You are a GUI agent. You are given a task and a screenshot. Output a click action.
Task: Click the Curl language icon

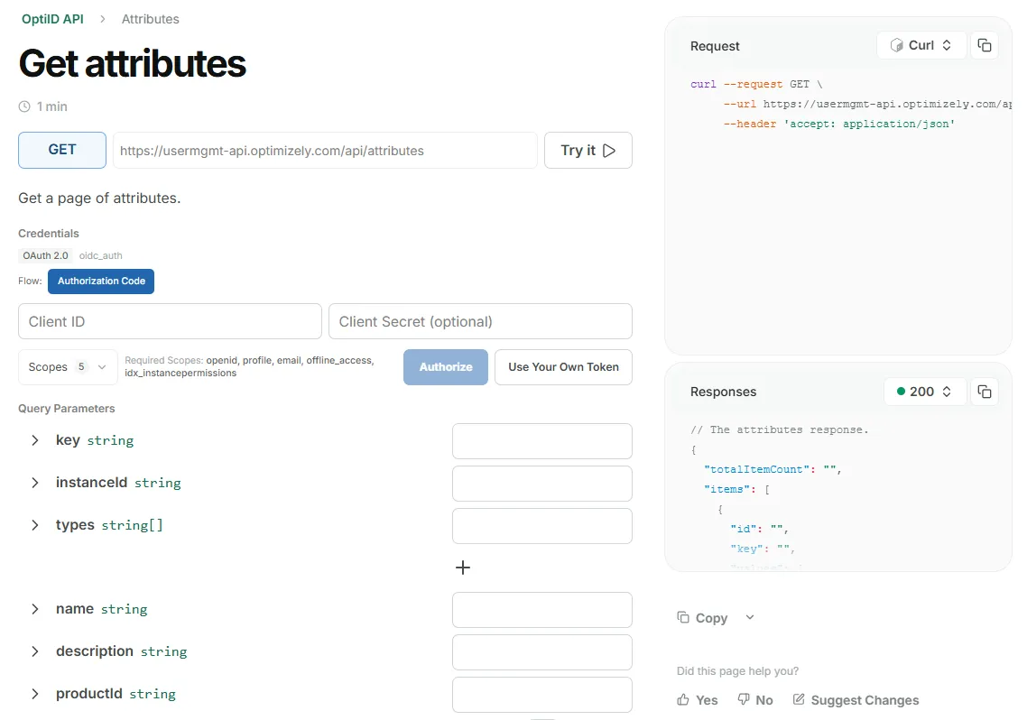tap(897, 45)
